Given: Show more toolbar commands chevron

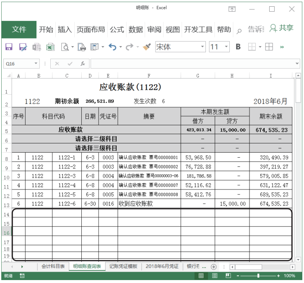Looking at the screenshot, I should click(x=282, y=47).
